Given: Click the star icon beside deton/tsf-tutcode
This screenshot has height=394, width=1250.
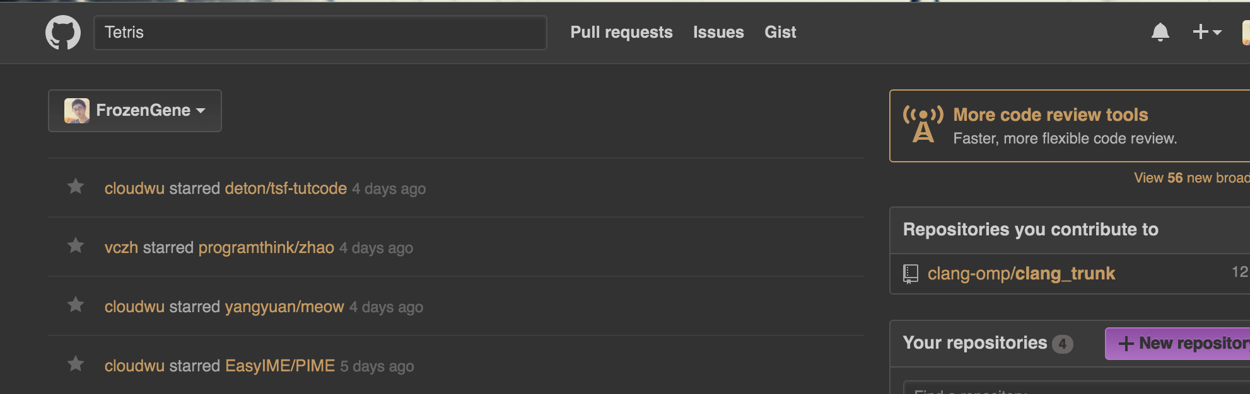Looking at the screenshot, I should click(x=76, y=187).
